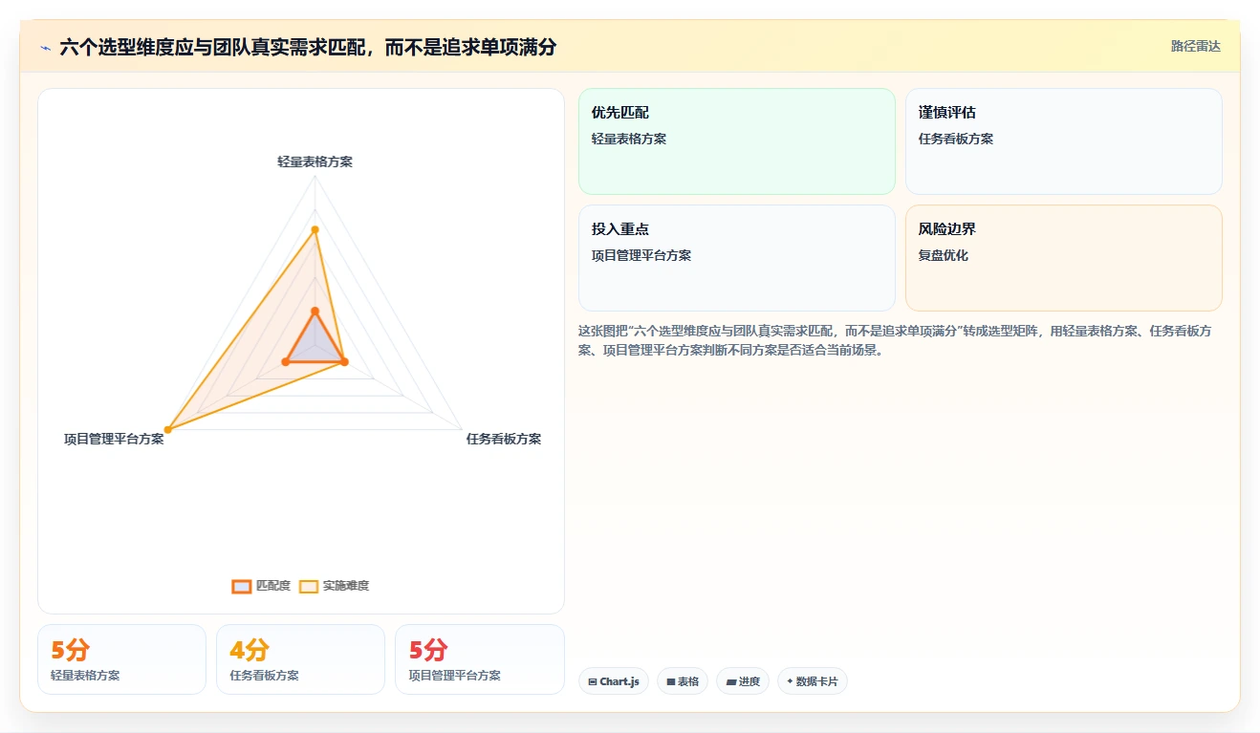Viewport: 1260px width, 733px height.
Task: Toggle the 匹配度 legend item
Action: tap(261, 586)
